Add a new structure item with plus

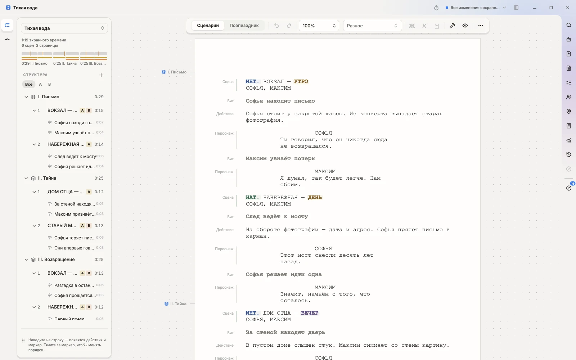pos(101,75)
